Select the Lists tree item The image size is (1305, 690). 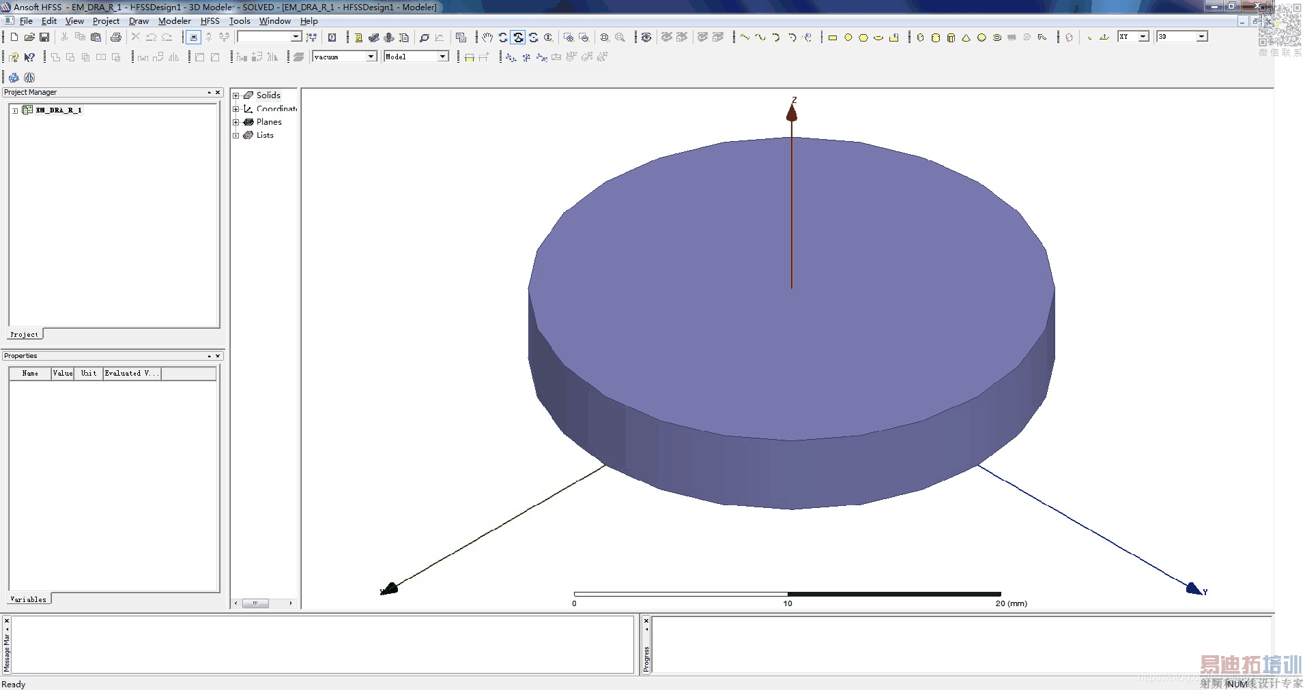(x=265, y=135)
